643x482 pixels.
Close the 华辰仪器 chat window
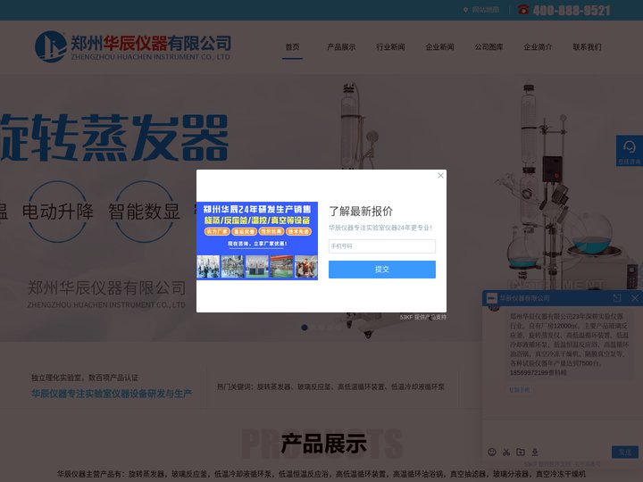pos(635,298)
